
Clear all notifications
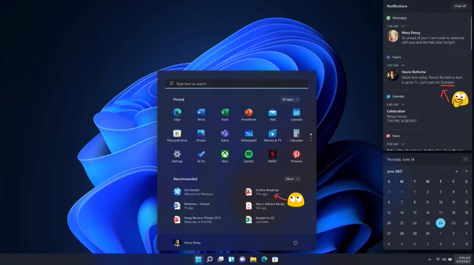(x=460, y=6)
